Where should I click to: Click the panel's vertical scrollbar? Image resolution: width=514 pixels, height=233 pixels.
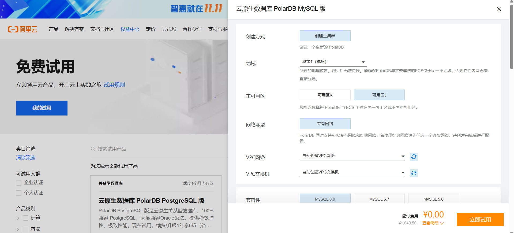click(x=512, y=37)
